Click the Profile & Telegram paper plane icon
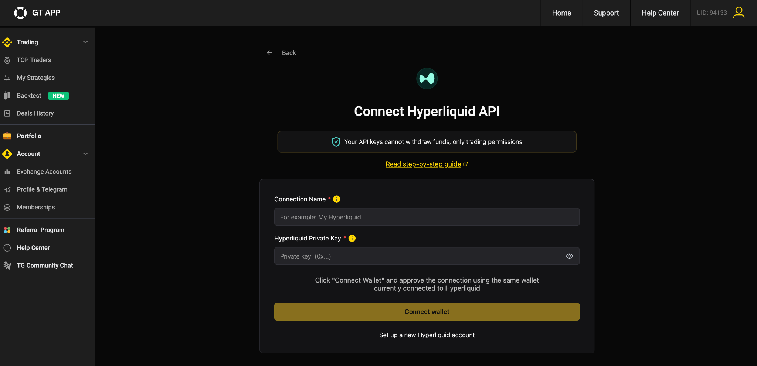757x366 pixels. tap(7, 189)
